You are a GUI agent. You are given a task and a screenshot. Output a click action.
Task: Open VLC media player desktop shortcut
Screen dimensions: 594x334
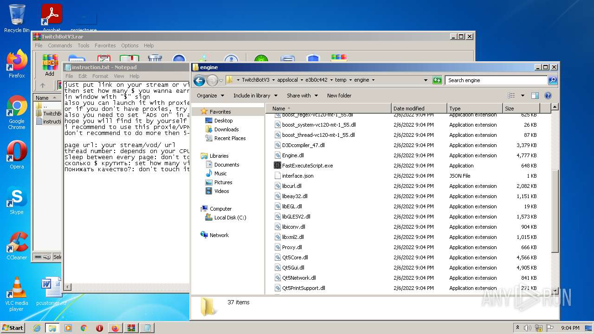click(x=17, y=294)
